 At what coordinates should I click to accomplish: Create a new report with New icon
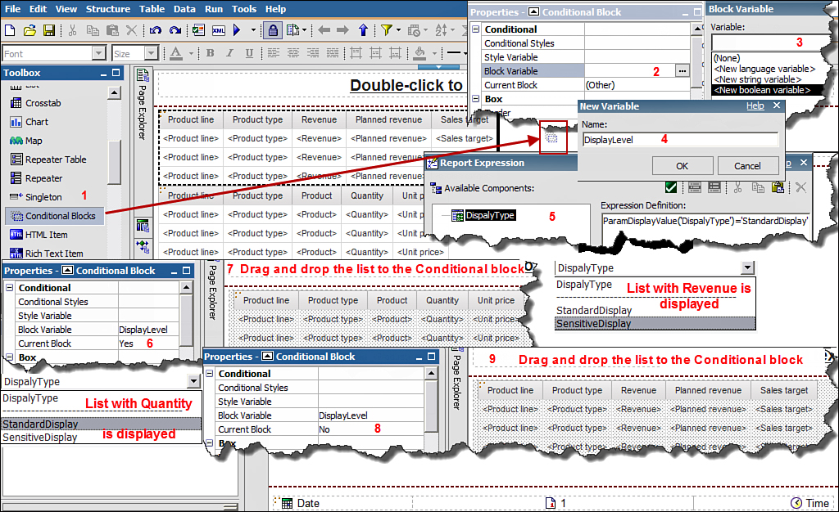coord(10,30)
